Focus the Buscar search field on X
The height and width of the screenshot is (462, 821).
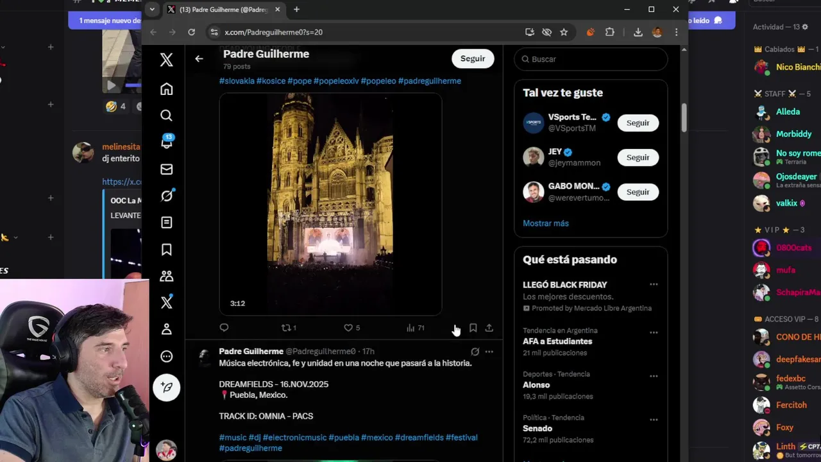pos(591,59)
